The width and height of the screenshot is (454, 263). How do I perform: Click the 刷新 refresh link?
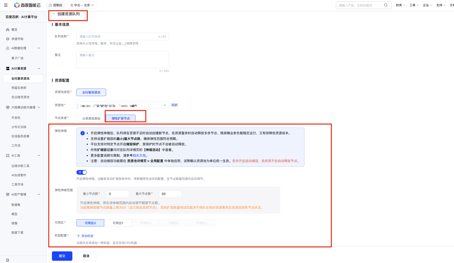pyautogui.click(x=174, y=105)
